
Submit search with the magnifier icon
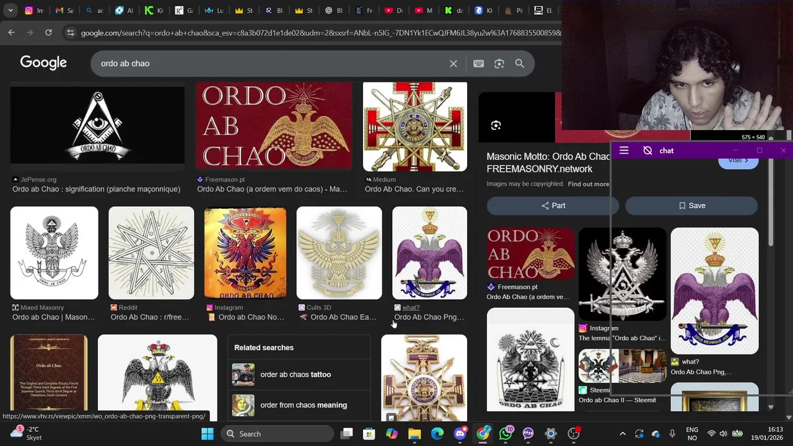point(520,63)
